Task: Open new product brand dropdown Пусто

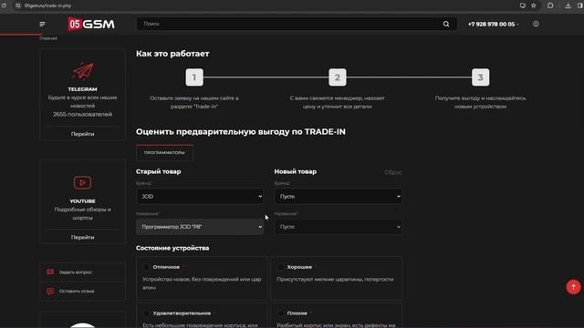Action: point(338,197)
